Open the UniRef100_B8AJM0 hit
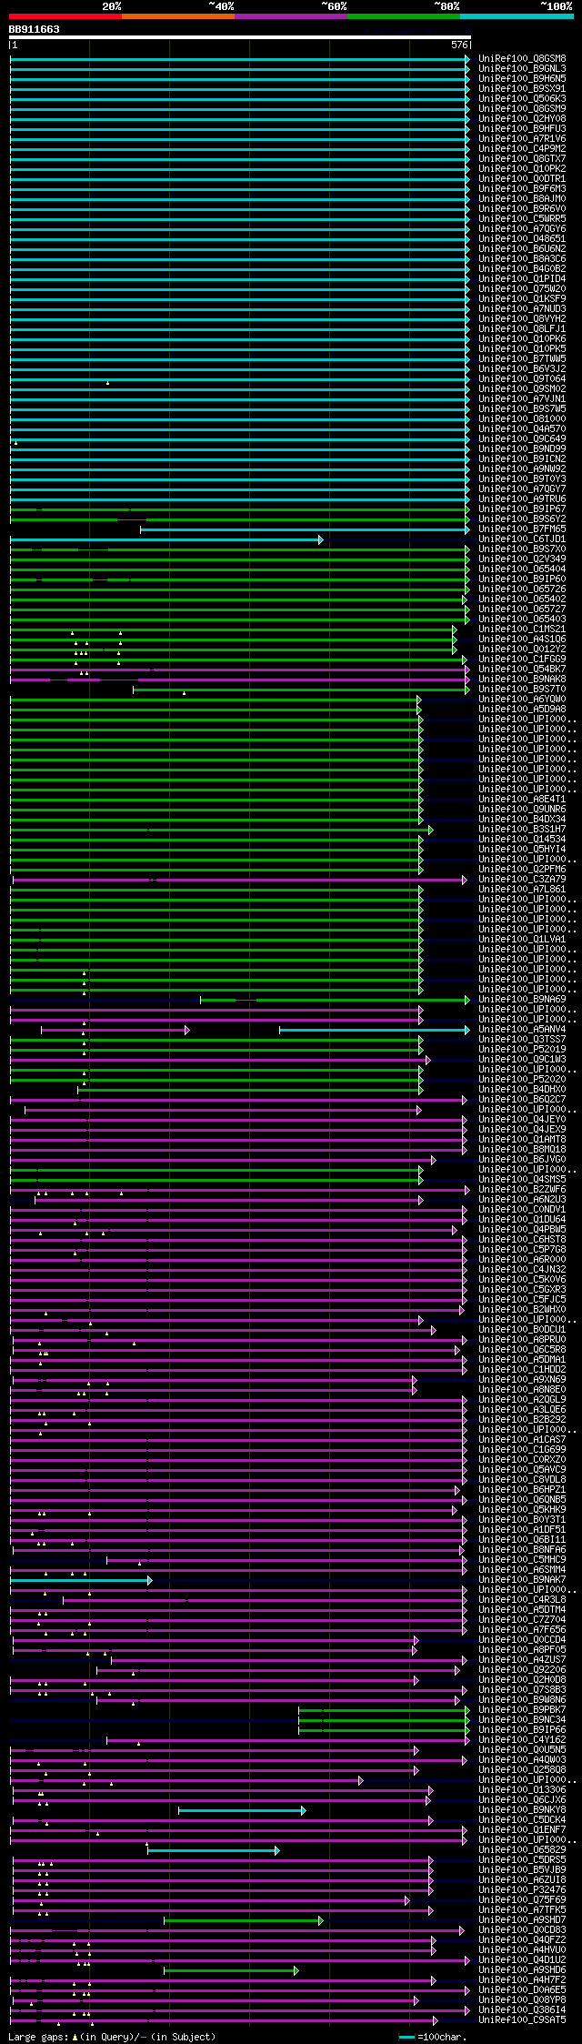This screenshot has width=582, height=2044. point(522,198)
